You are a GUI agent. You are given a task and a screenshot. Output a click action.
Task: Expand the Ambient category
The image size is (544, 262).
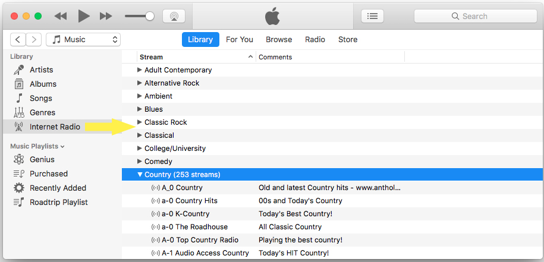click(140, 96)
